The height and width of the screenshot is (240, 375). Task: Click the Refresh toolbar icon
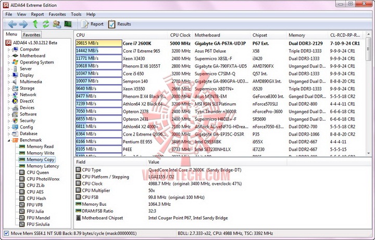(x=46, y=24)
